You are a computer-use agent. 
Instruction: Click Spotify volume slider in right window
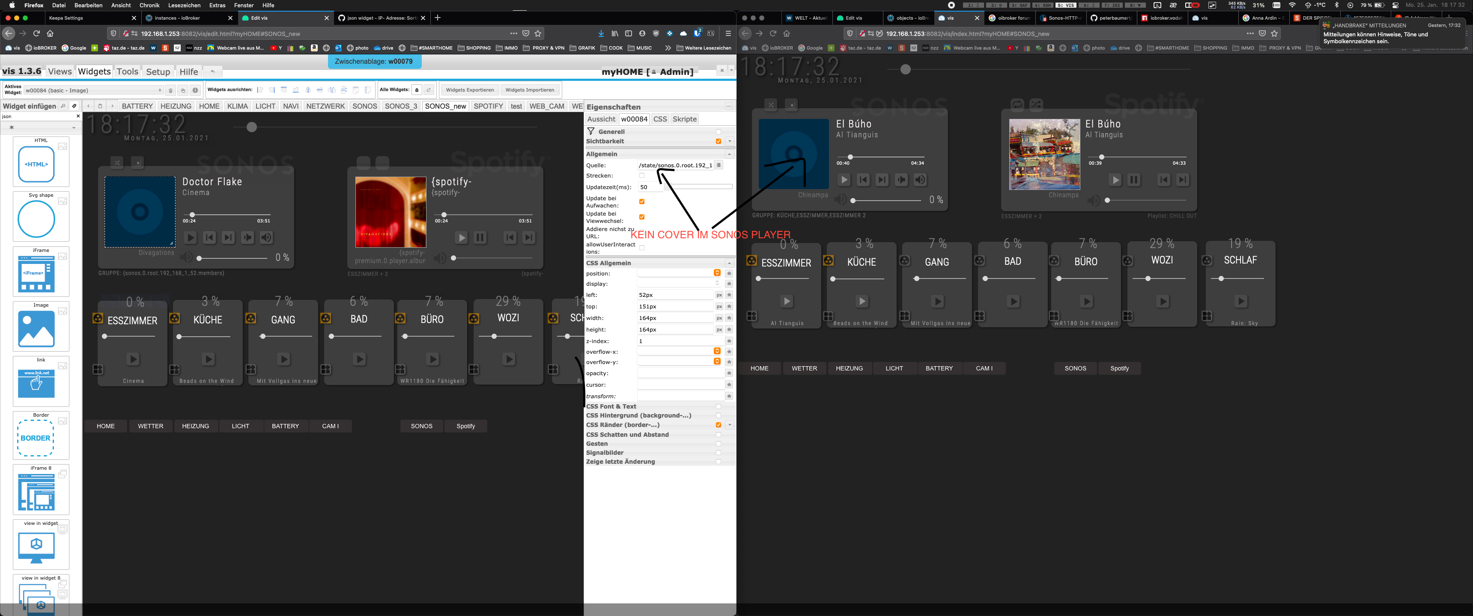(1145, 201)
